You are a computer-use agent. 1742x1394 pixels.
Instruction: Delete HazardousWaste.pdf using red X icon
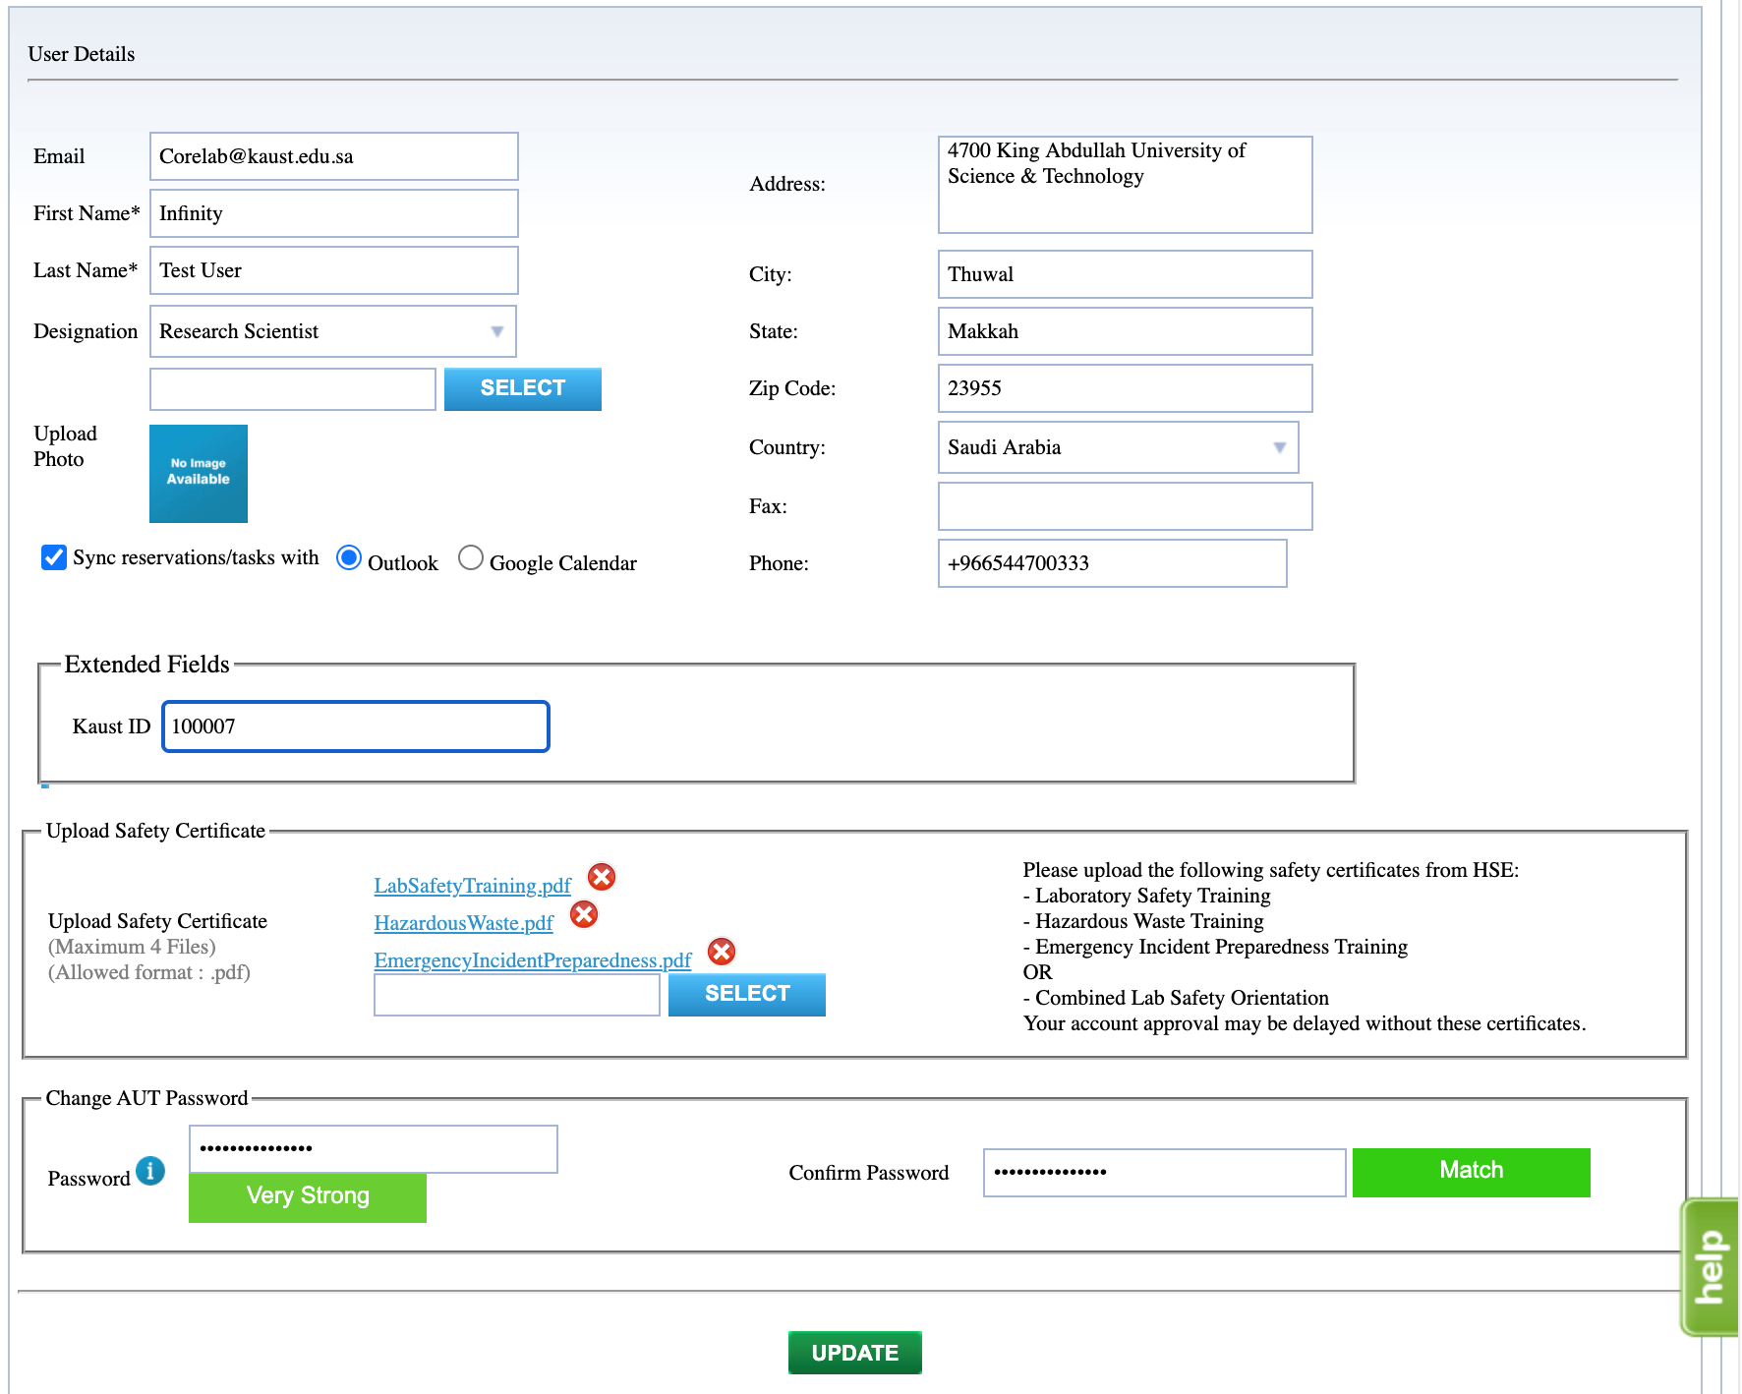point(584,914)
